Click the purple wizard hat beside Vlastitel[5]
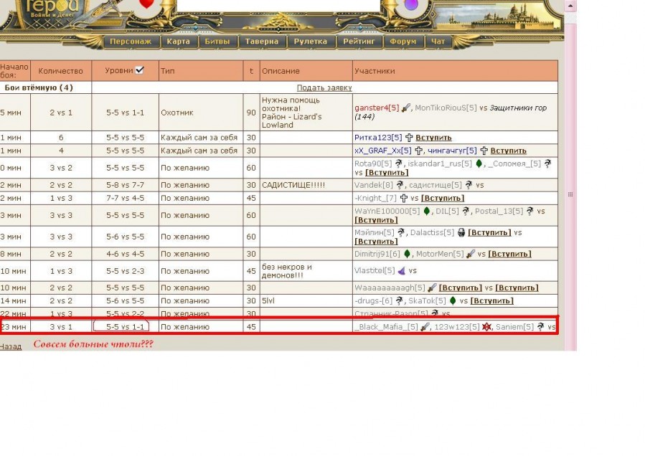 coord(402,271)
